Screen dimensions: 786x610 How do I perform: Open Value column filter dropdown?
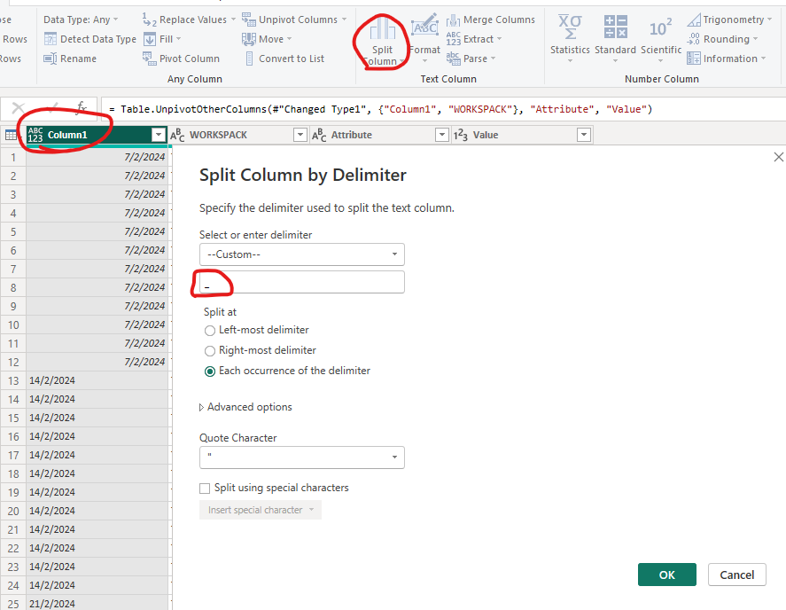coord(584,135)
